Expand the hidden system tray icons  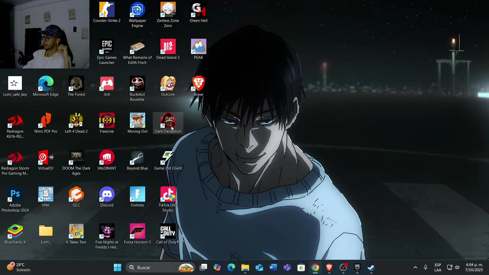415,267
